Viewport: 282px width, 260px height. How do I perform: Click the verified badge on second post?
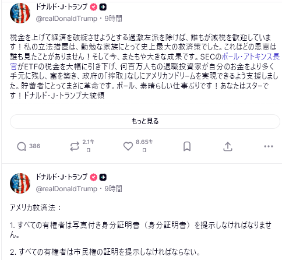pos(94,177)
